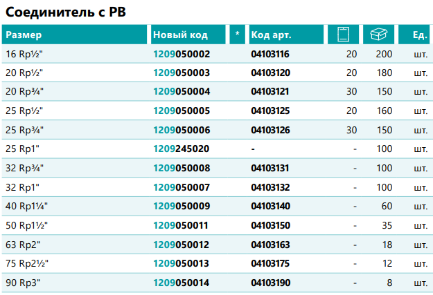
Task: Click new code 1209245020
Action: pos(182,149)
